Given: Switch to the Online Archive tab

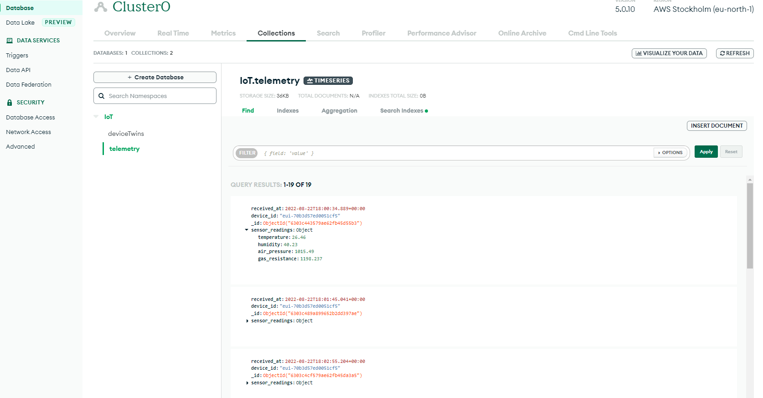Looking at the screenshot, I should [x=522, y=33].
